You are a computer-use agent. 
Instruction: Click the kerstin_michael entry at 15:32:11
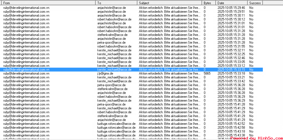[114, 50]
